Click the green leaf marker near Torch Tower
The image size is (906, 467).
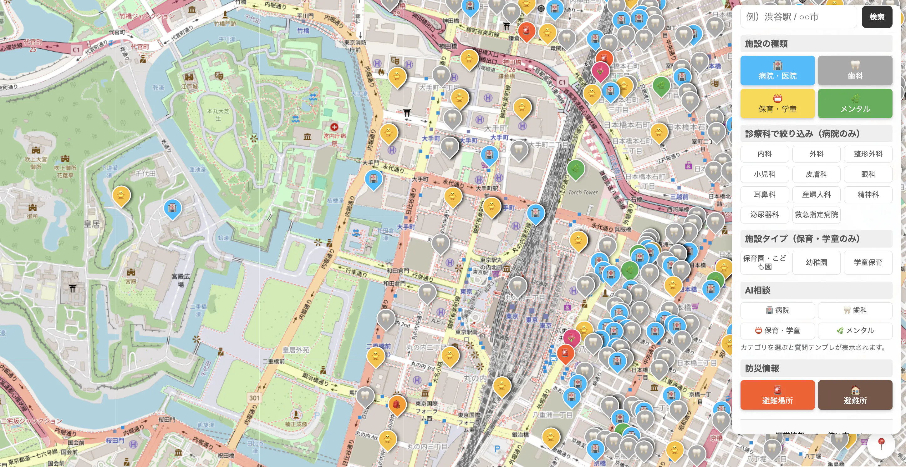click(x=575, y=169)
